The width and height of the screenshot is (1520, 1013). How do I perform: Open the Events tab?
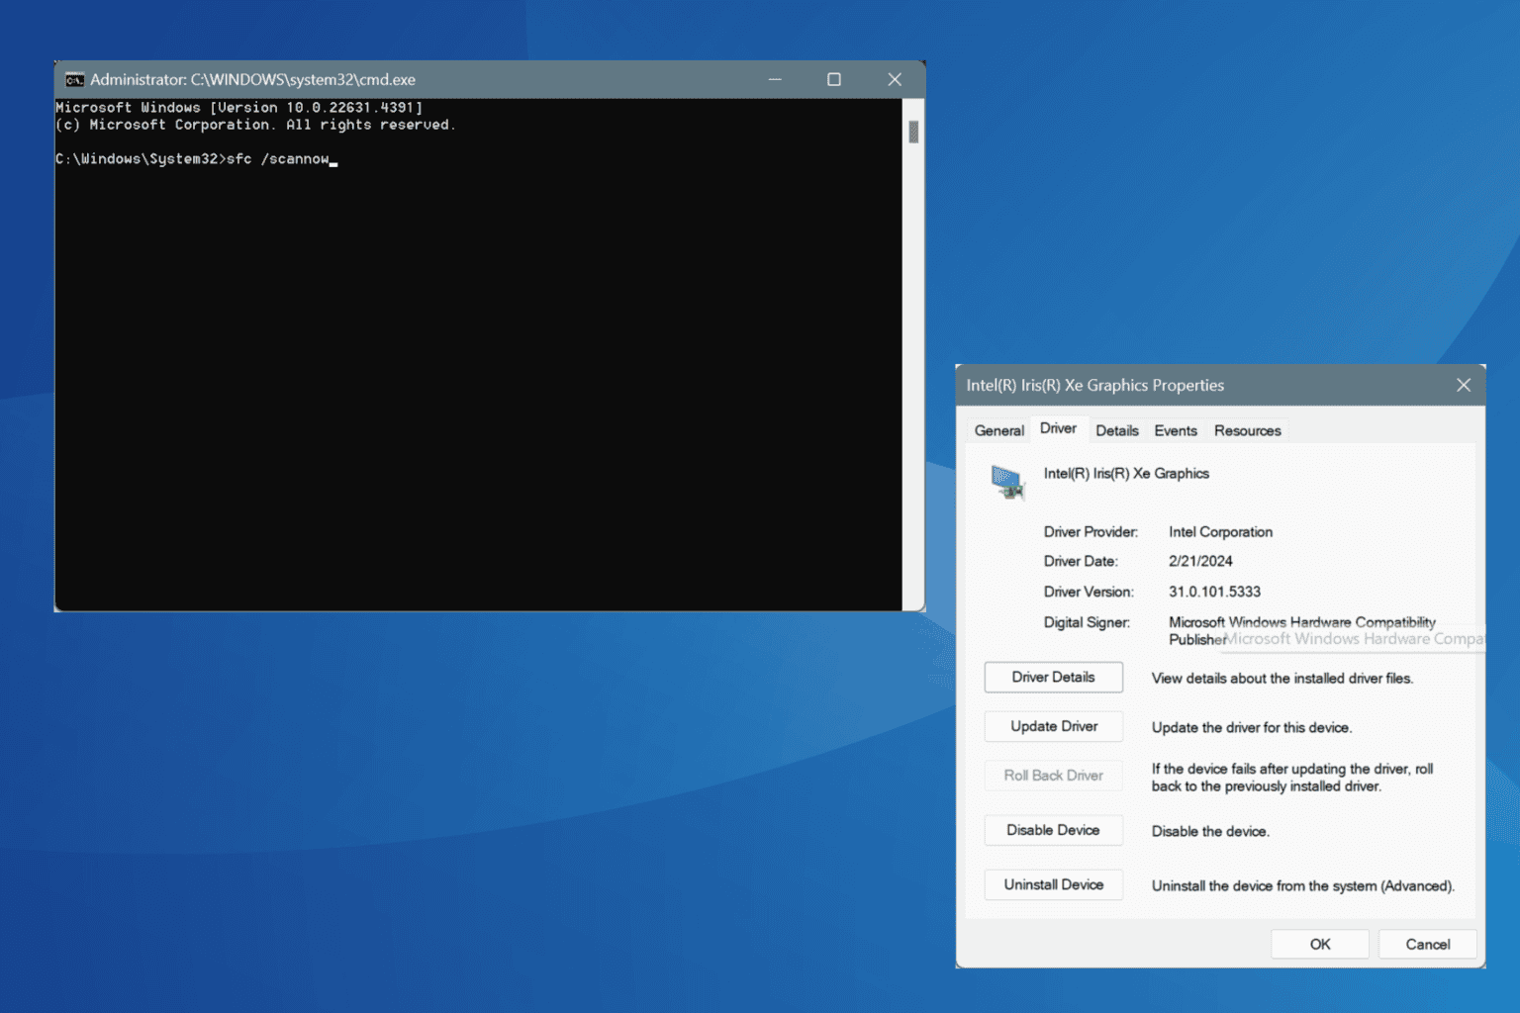1176,430
